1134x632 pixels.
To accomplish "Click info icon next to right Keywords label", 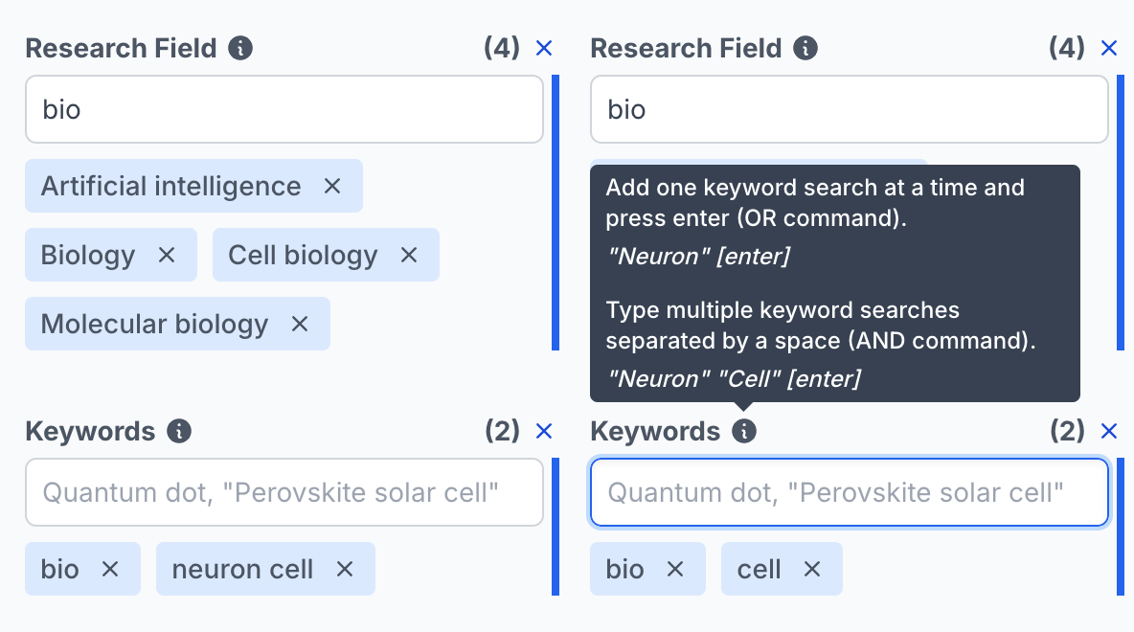I will point(744,431).
